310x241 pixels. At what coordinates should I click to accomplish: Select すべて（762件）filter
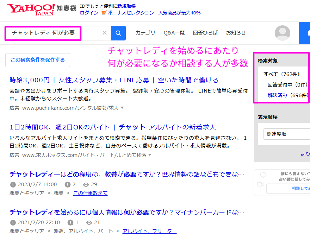point(281,74)
